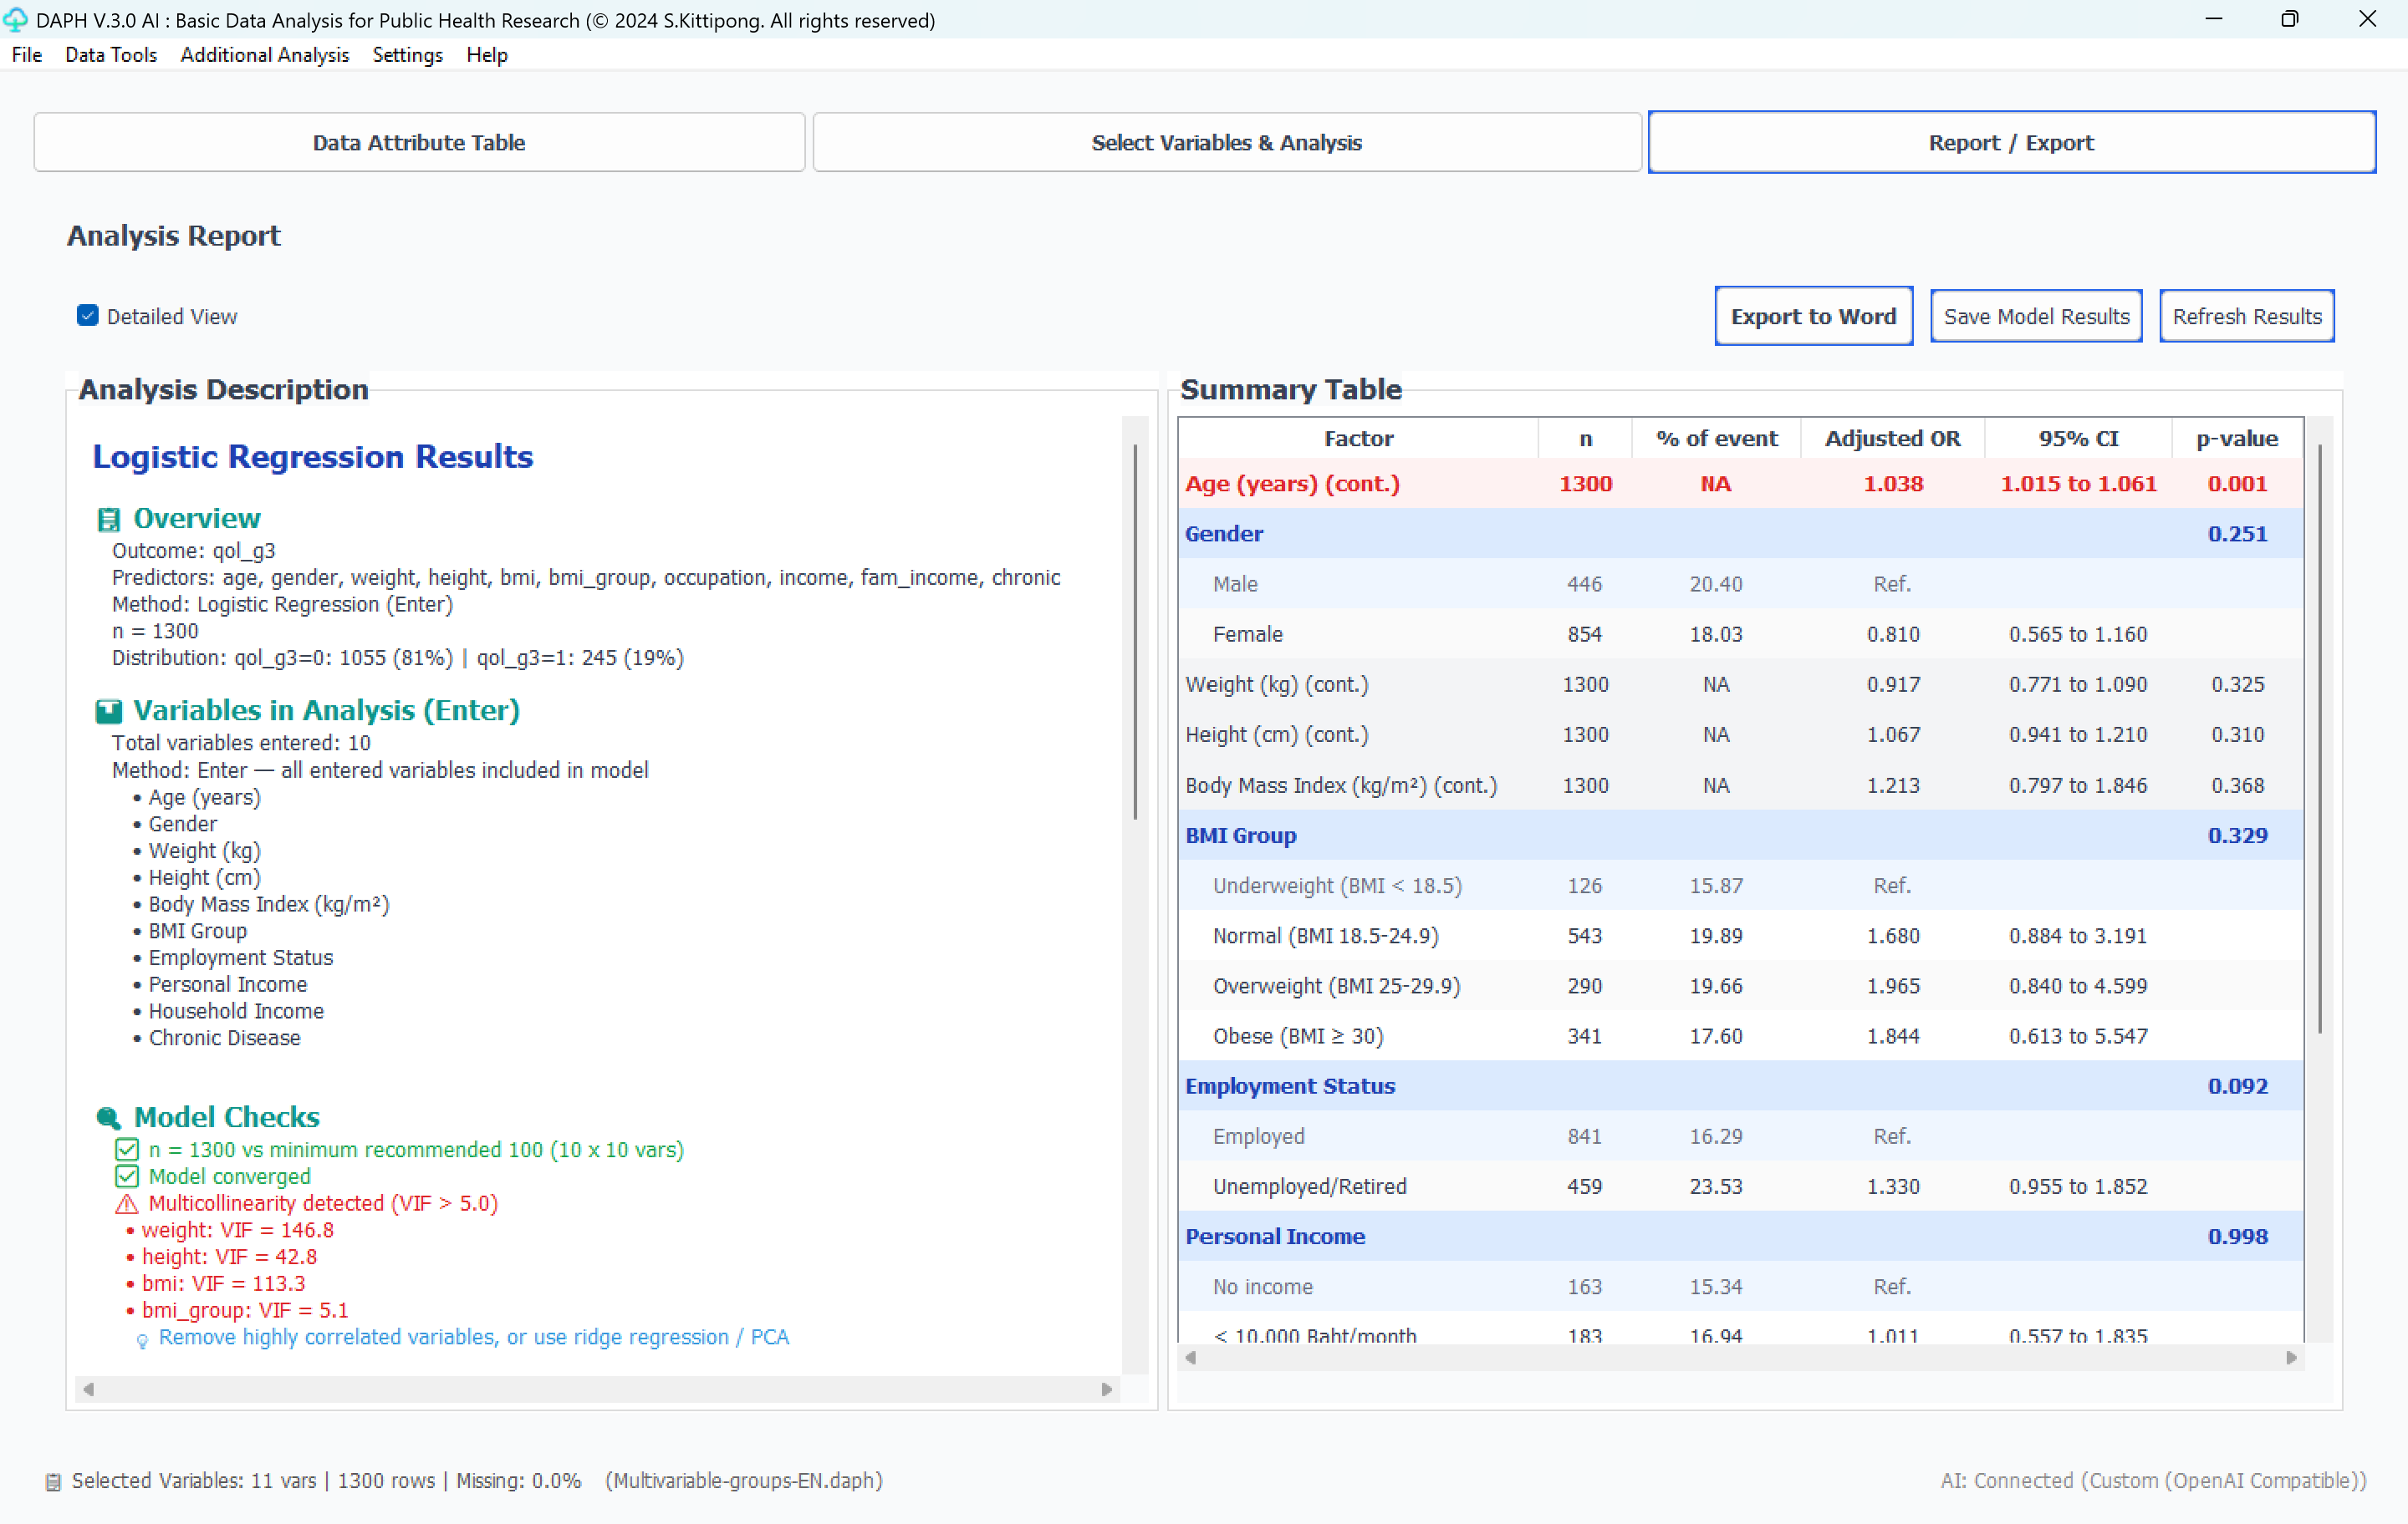2408x1524 pixels.
Task: Click the lightbulb tip icon
Action: [142, 1340]
